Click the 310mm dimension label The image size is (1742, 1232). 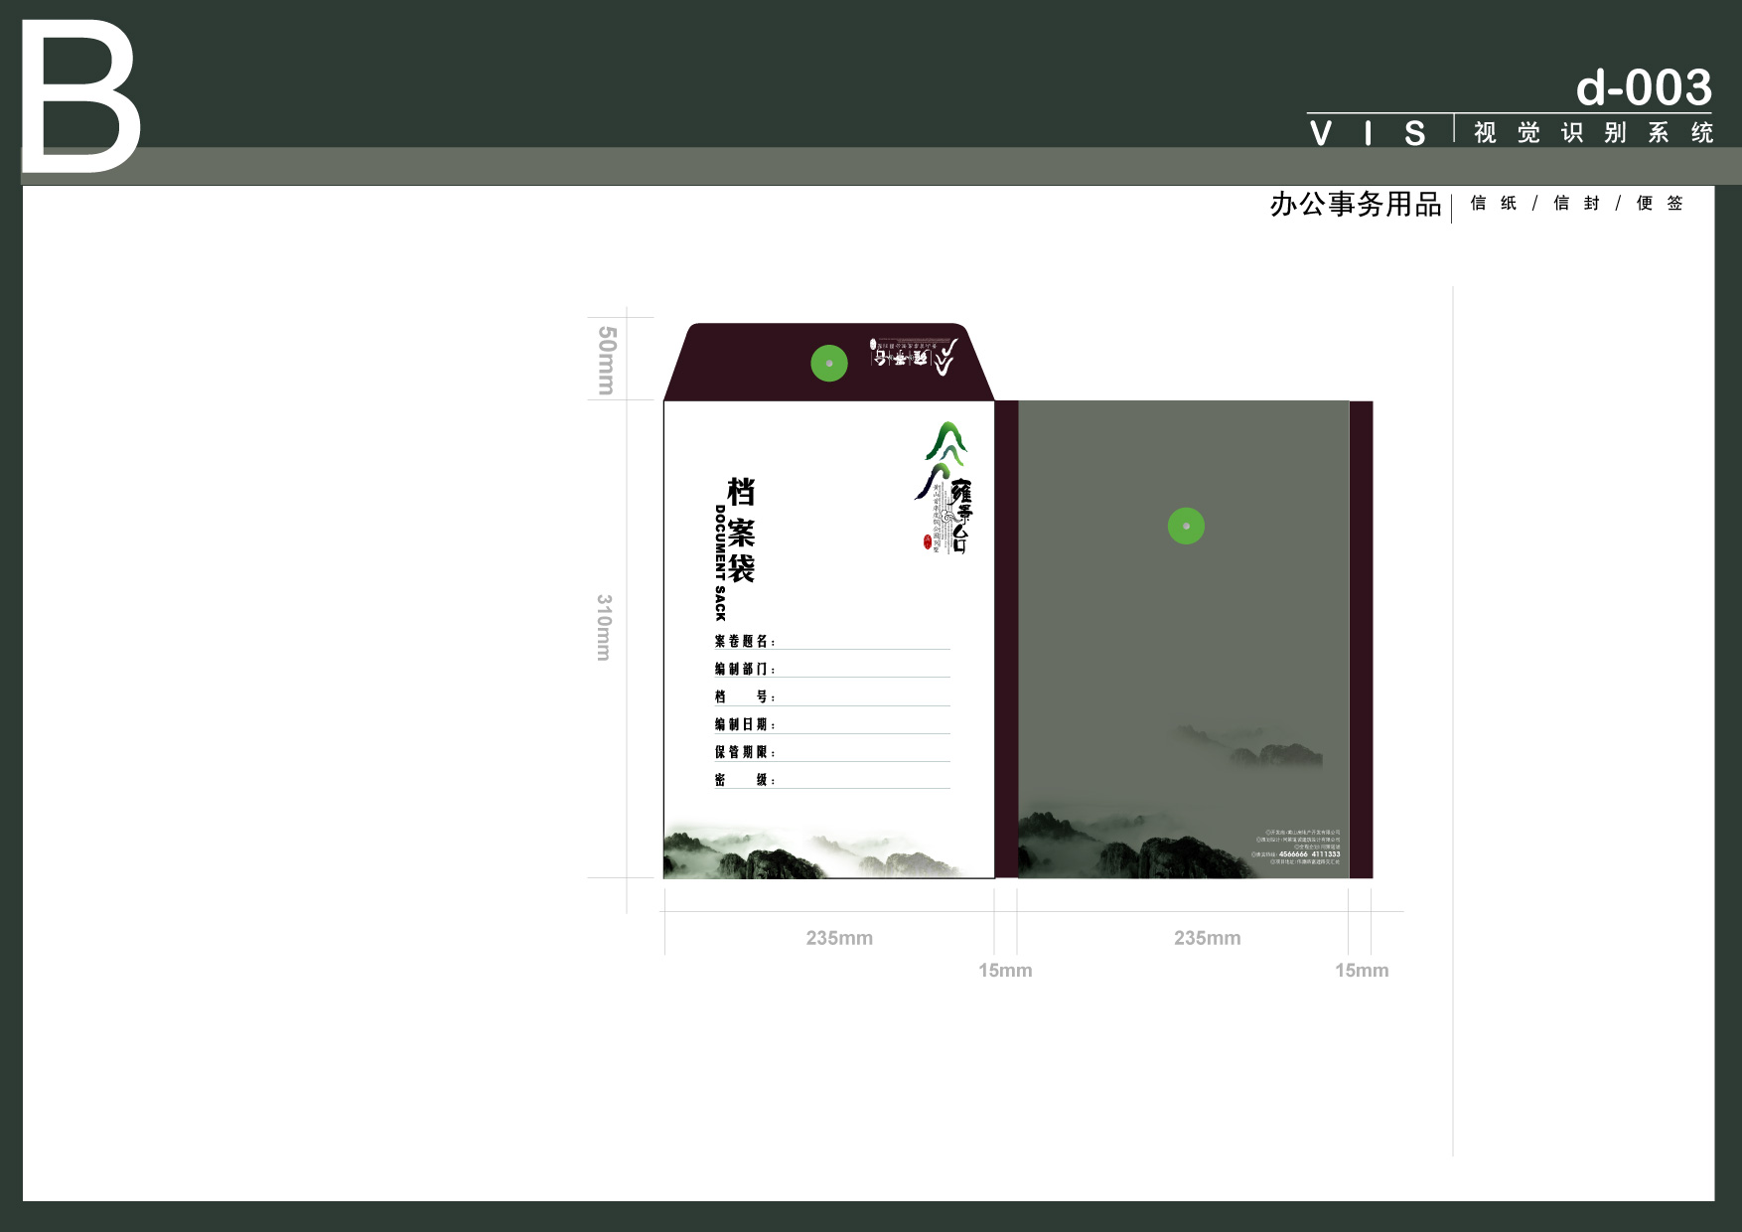[604, 627]
